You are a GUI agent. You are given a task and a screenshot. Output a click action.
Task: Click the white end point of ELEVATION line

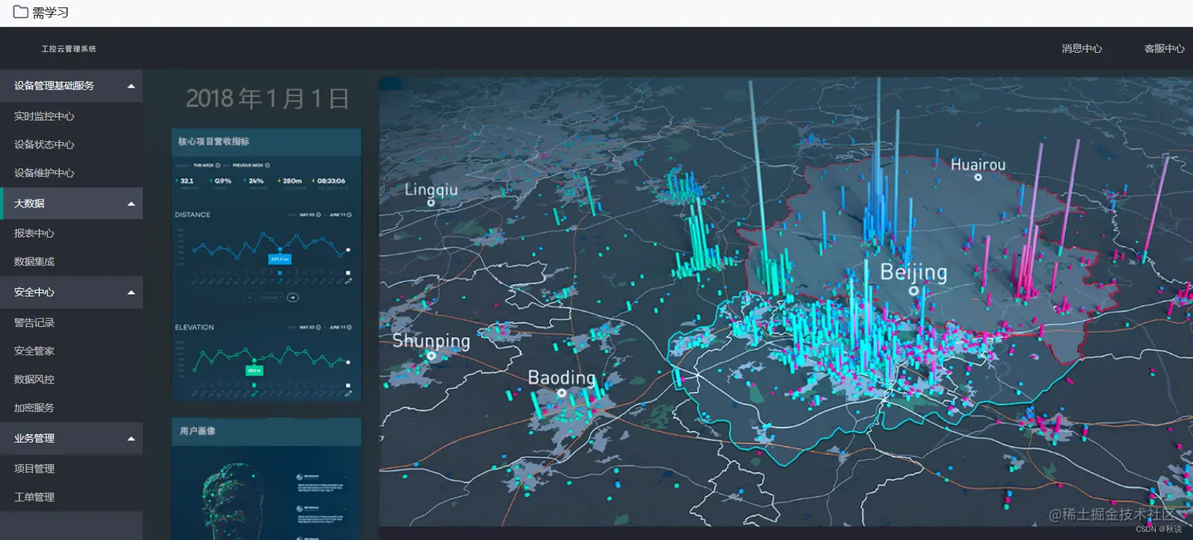pyautogui.click(x=348, y=362)
